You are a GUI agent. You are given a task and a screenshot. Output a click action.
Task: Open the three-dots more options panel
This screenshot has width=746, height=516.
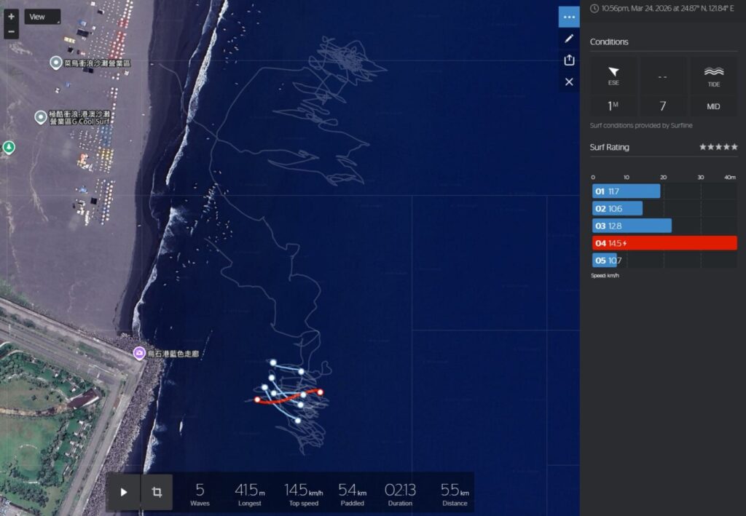[569, 17]
